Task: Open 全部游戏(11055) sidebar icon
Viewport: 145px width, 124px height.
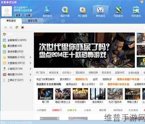Action: tap(5, 40)
